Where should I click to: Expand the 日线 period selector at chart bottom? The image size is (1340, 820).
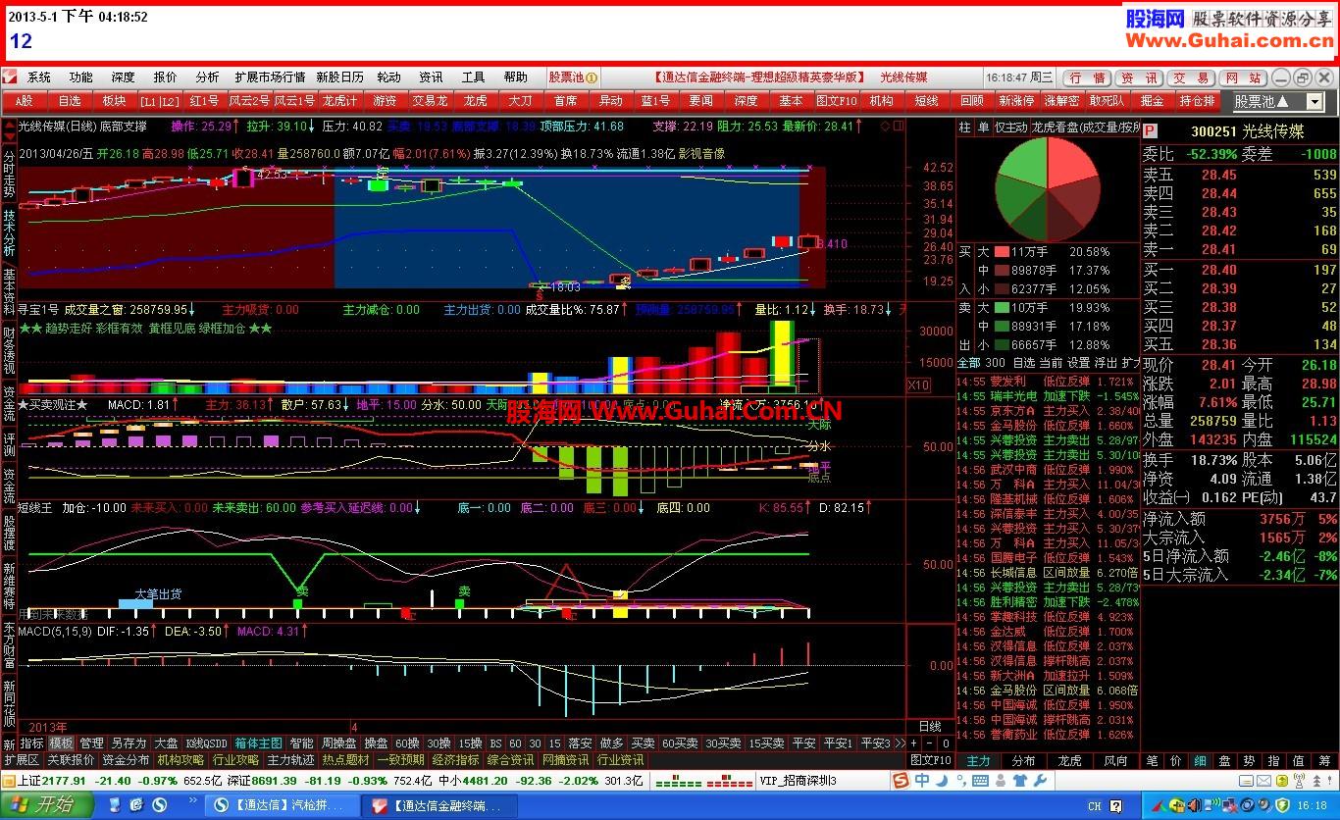[x=930, y=727]
